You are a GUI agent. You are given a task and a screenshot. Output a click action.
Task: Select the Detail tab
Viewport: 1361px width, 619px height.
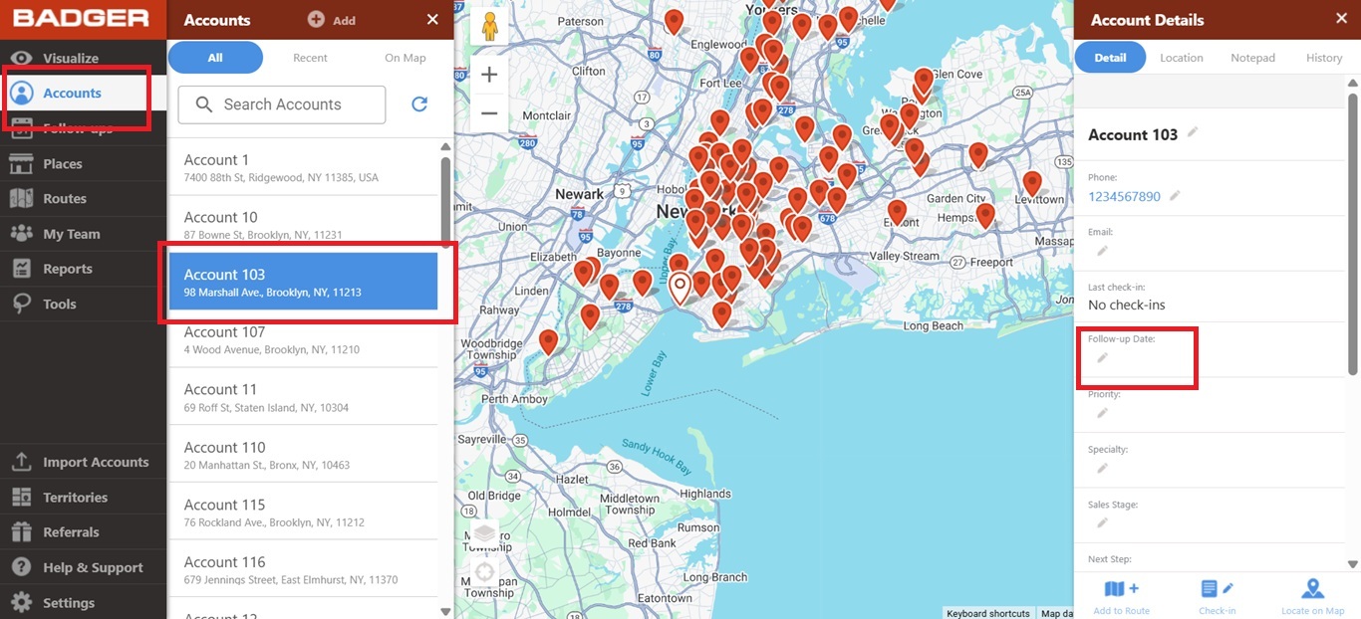click(x=1110, y=58)
